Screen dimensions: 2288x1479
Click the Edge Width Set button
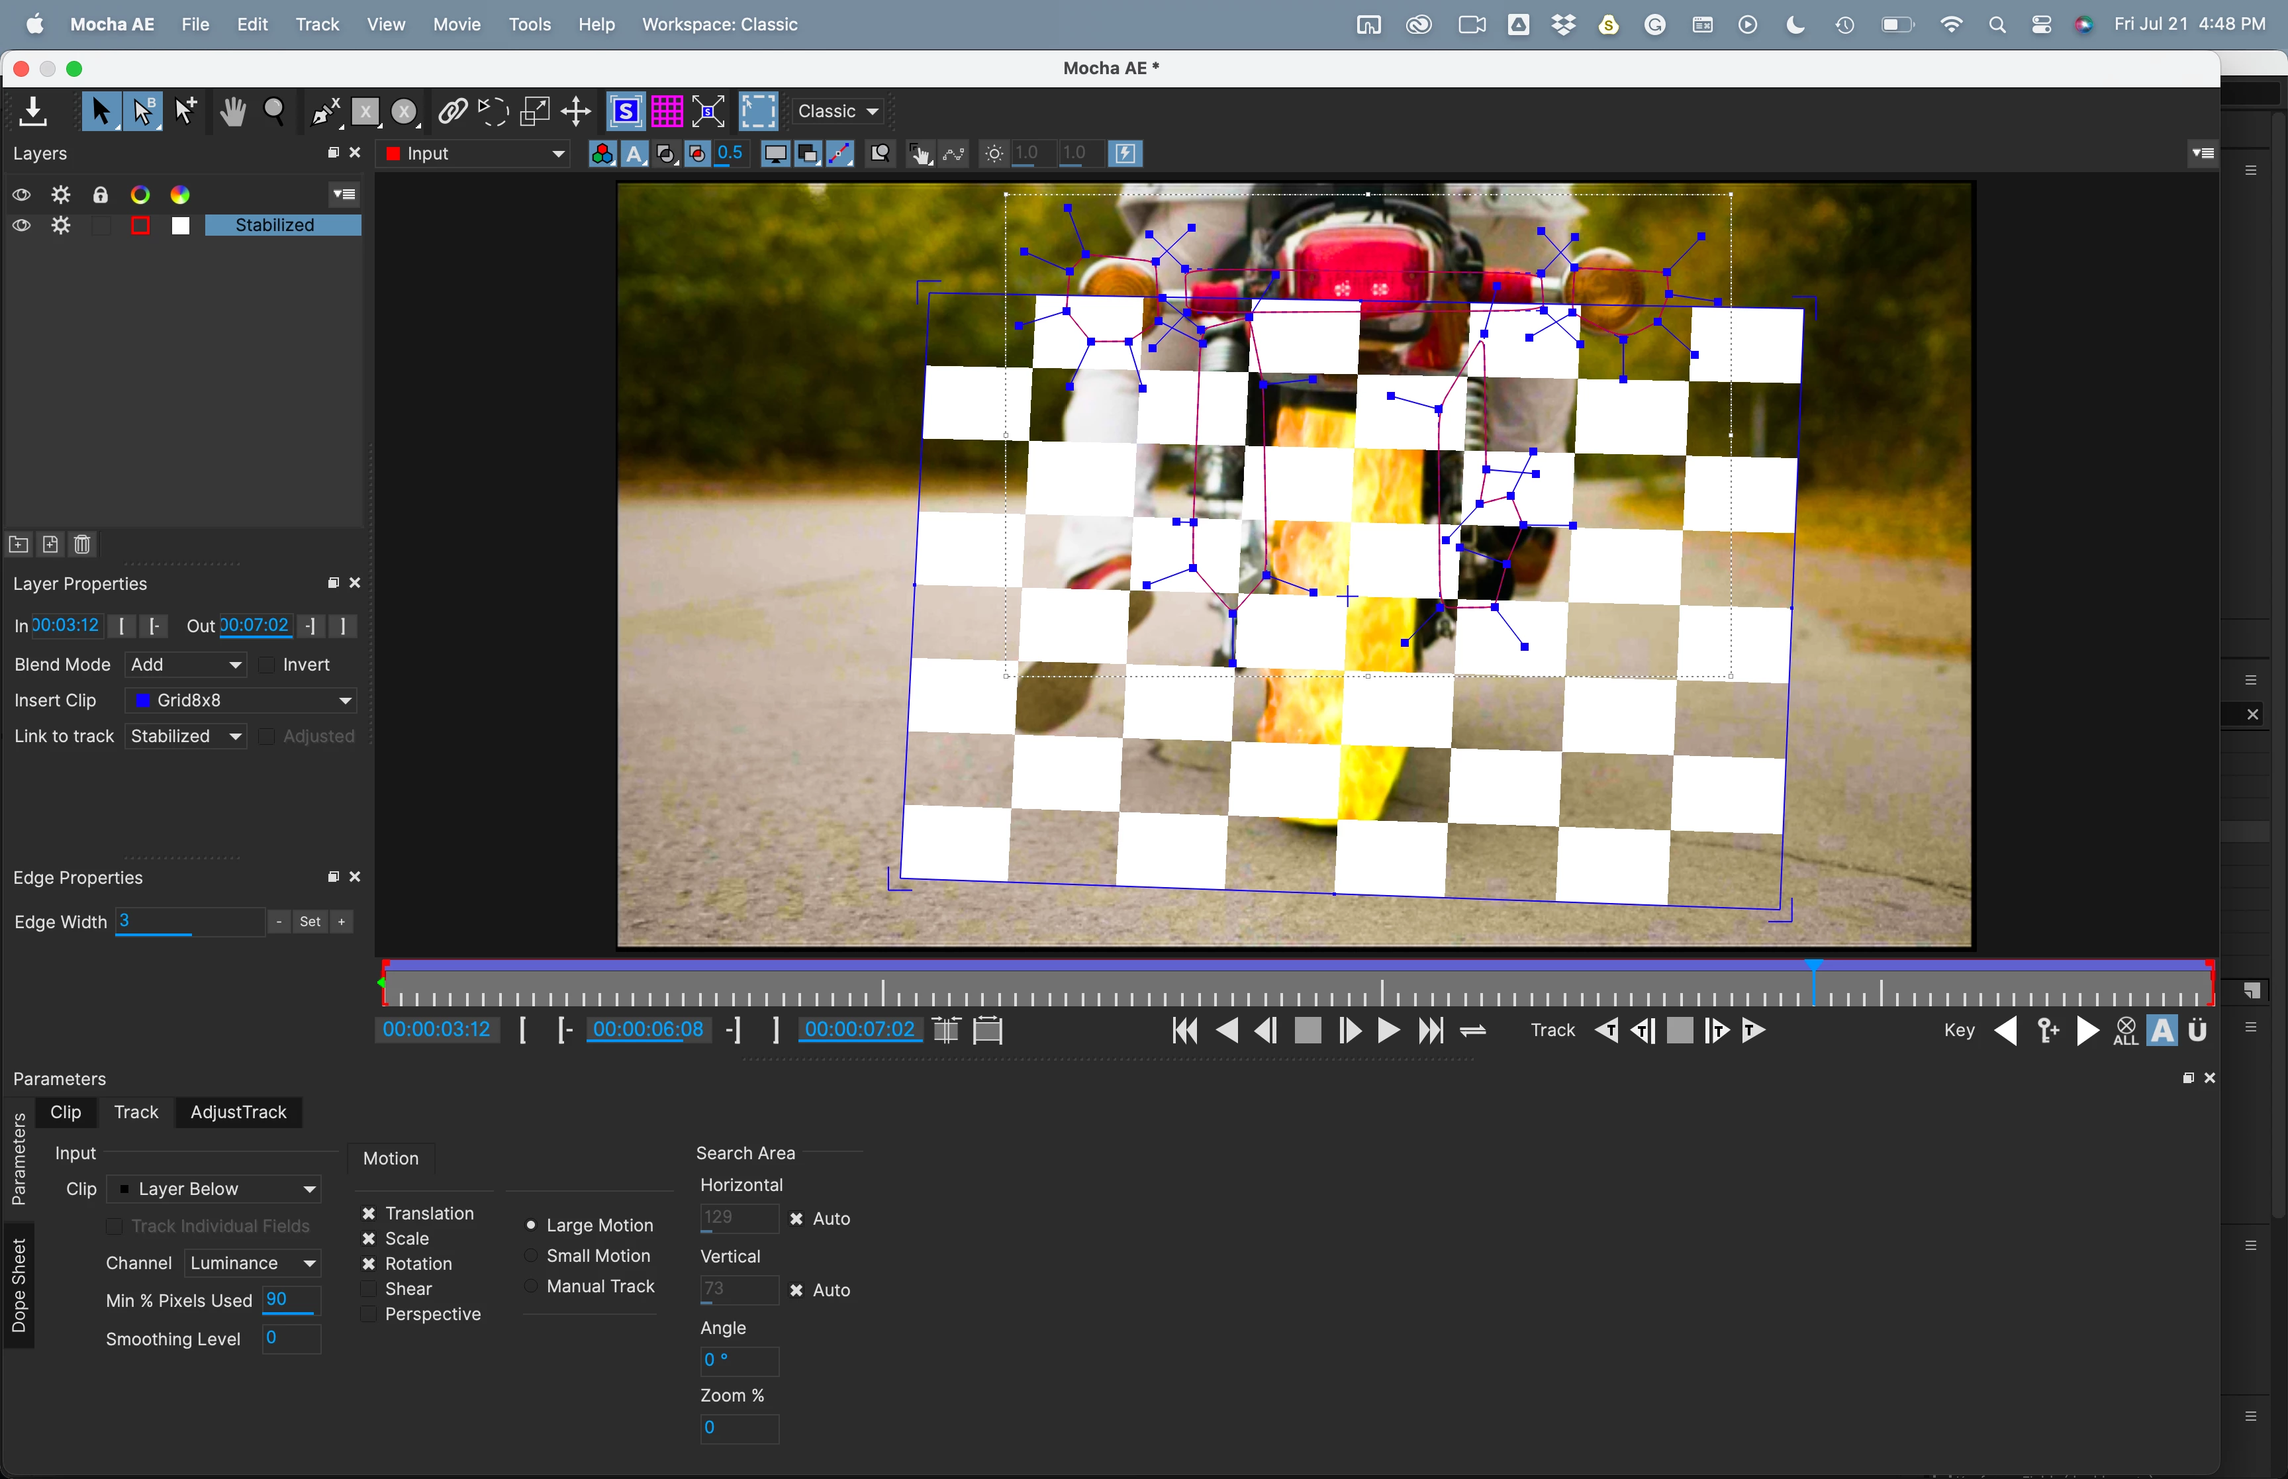310,922
